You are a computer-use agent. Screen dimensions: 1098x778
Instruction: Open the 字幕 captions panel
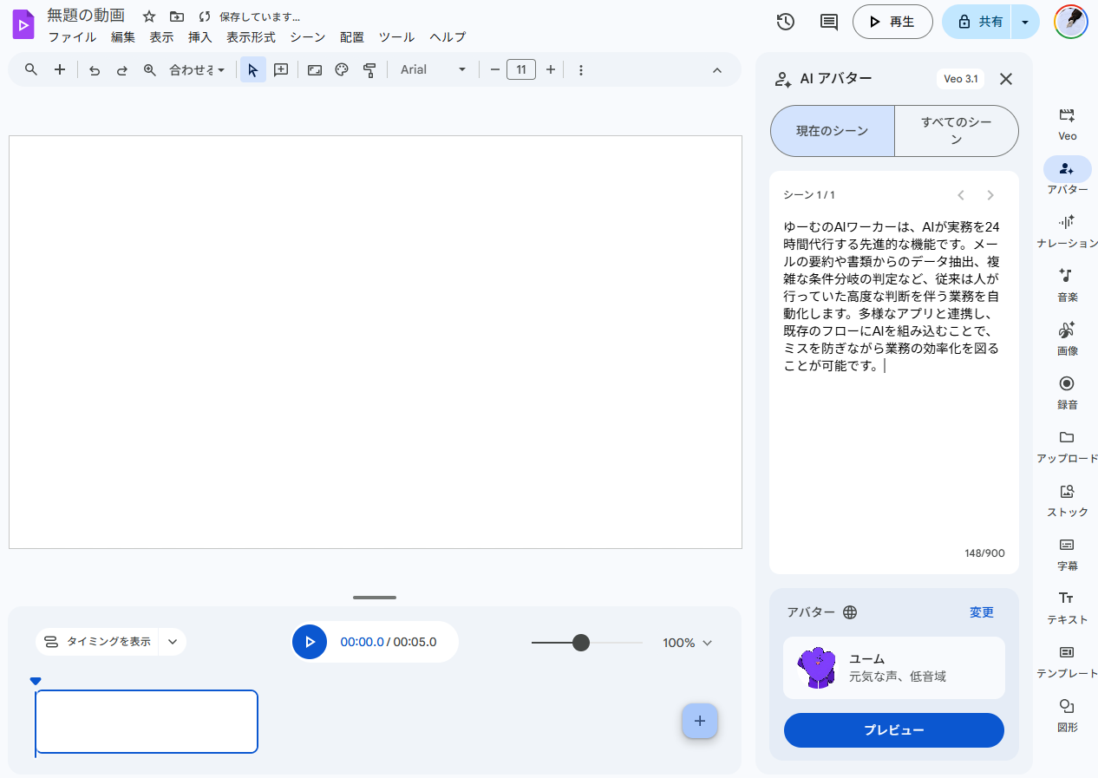pyautogui.click(x=1067, y=554)
